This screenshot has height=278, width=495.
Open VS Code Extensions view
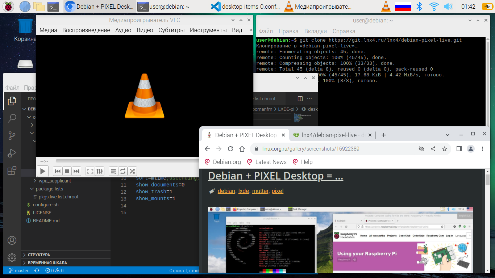coord(12,170)
